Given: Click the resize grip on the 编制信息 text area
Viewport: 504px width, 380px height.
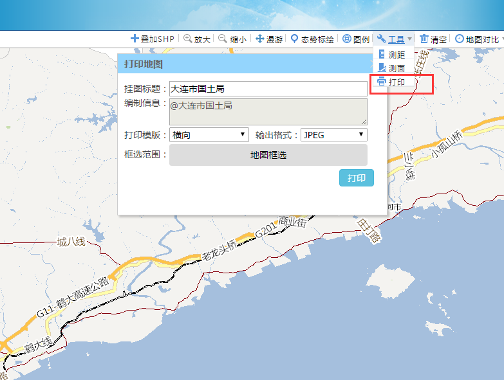Looking at the screenshot, I should [364, 122].
